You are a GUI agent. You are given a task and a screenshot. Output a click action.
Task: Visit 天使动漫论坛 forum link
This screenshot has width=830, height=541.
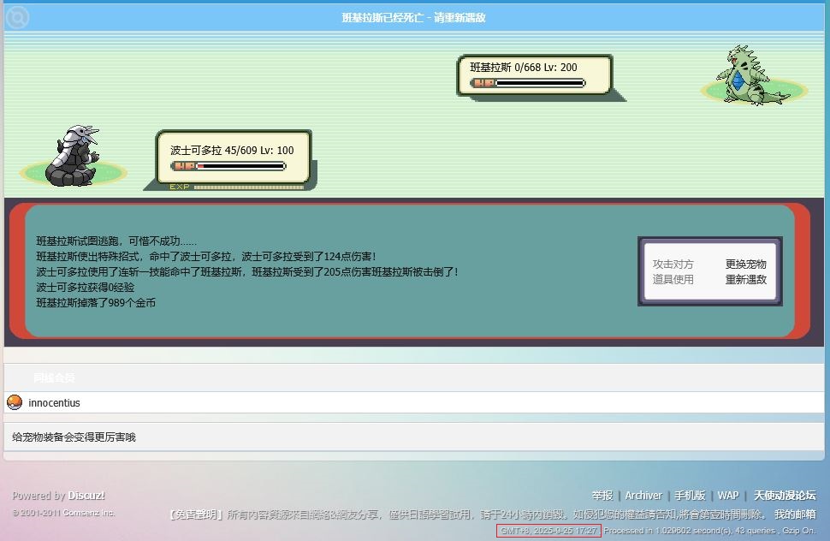(x=785, y=496)
